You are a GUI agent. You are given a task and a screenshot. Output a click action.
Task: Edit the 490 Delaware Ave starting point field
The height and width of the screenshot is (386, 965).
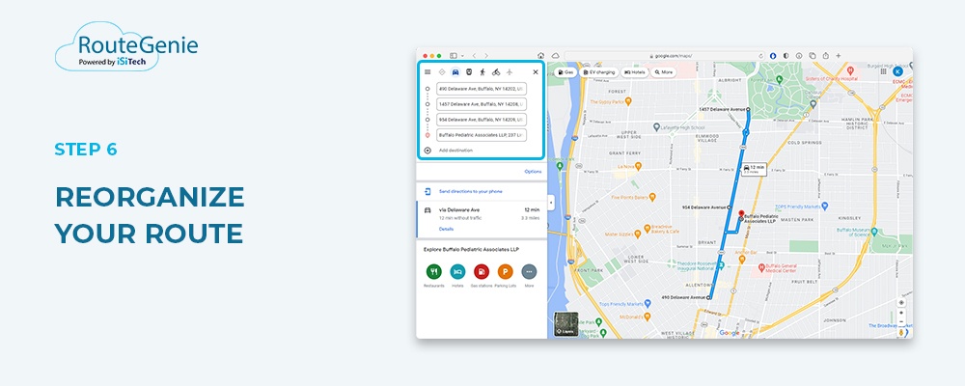pyautogui.click(x=482, y=89)
